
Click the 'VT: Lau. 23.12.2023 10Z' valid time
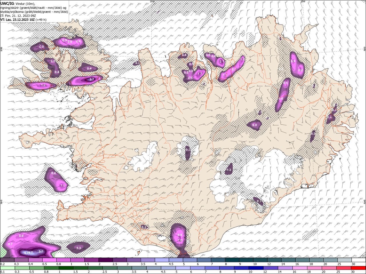point(17,20)
